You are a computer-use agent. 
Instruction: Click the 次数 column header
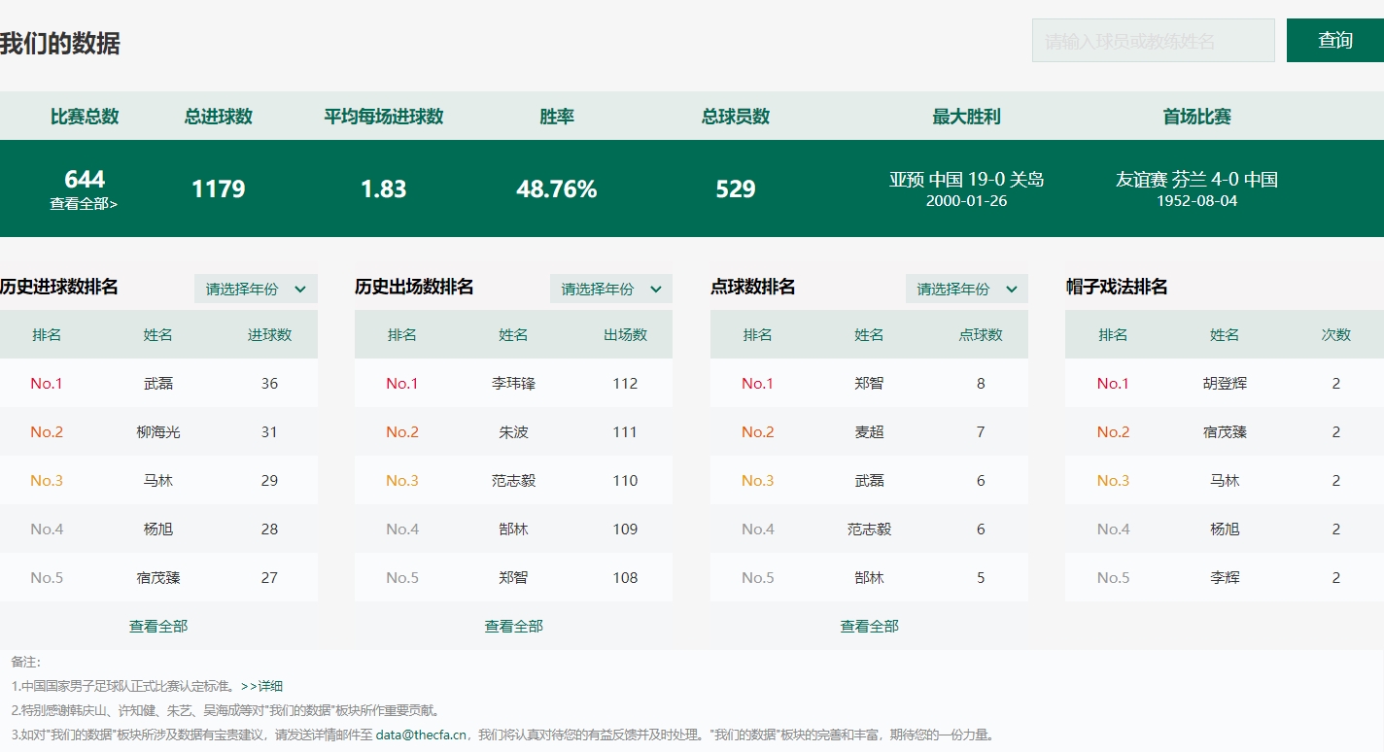click(1336, 335)
